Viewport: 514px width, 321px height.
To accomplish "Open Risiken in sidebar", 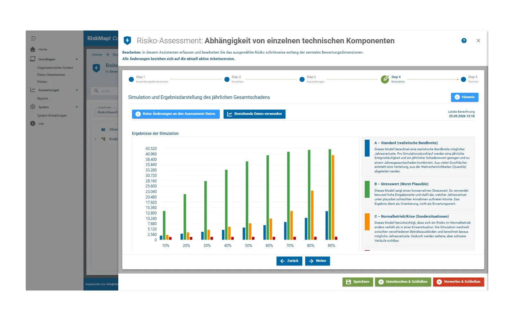I will [x=42, y=82].
